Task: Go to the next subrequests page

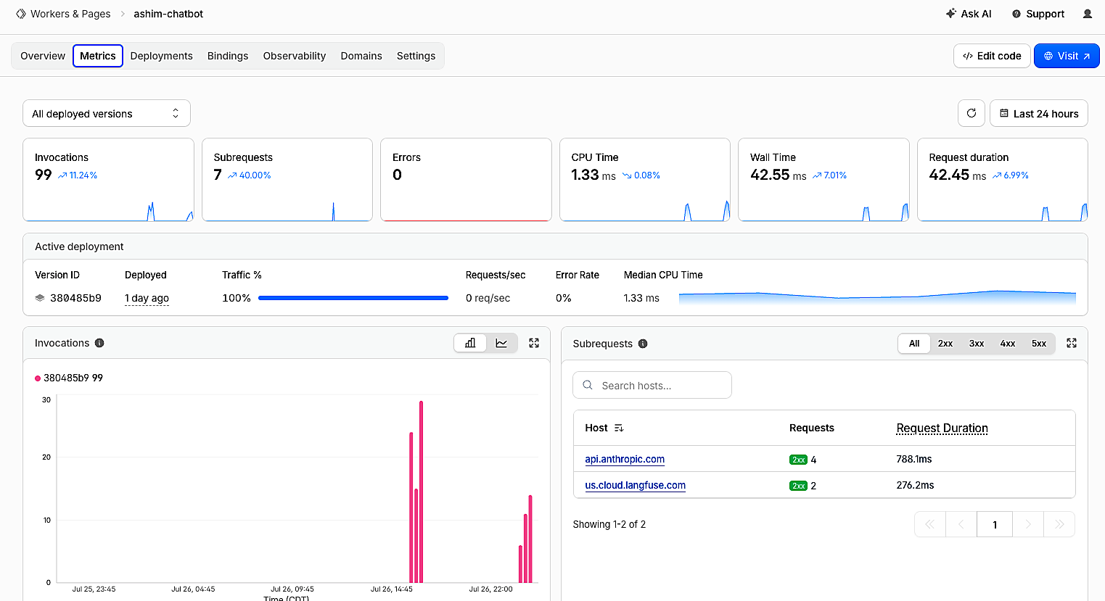Action: [1028, 524]
